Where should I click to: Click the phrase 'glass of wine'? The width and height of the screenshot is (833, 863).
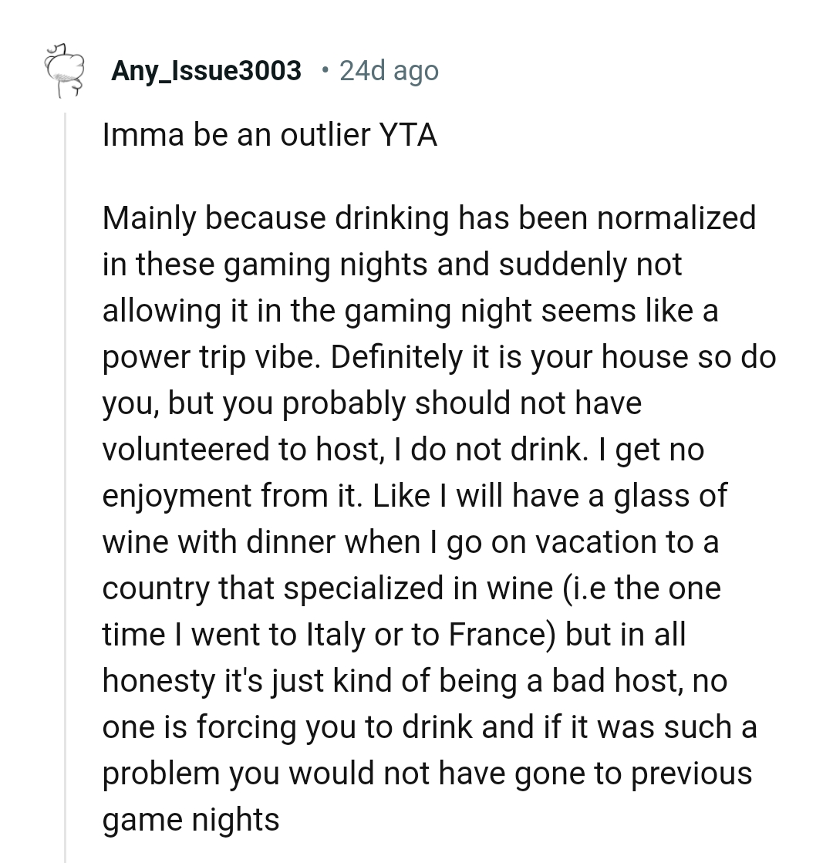(x=668, y=496)
